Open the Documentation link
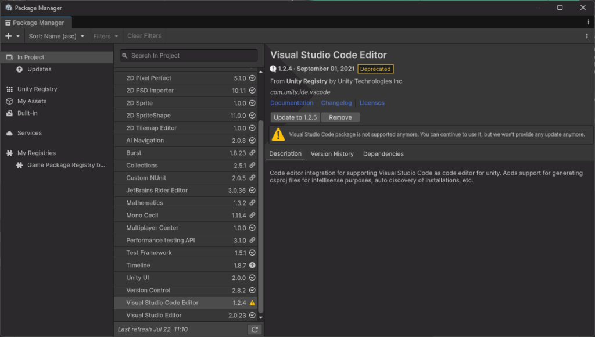Image resolution: width=595 pixels, height=337 pixels. (x=292, y=103)
